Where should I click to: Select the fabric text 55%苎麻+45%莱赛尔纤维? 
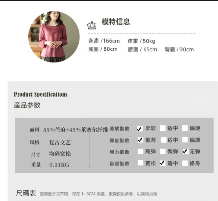(75, 130)
